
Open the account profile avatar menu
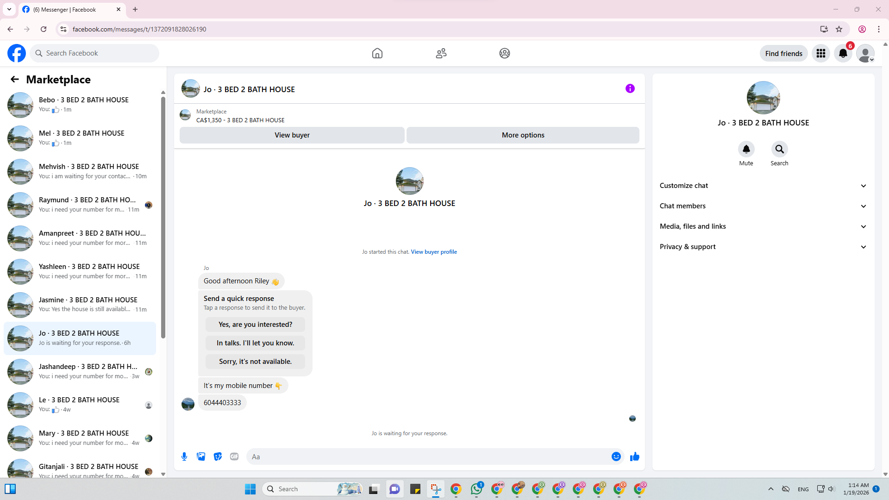(x=865, y=53)
